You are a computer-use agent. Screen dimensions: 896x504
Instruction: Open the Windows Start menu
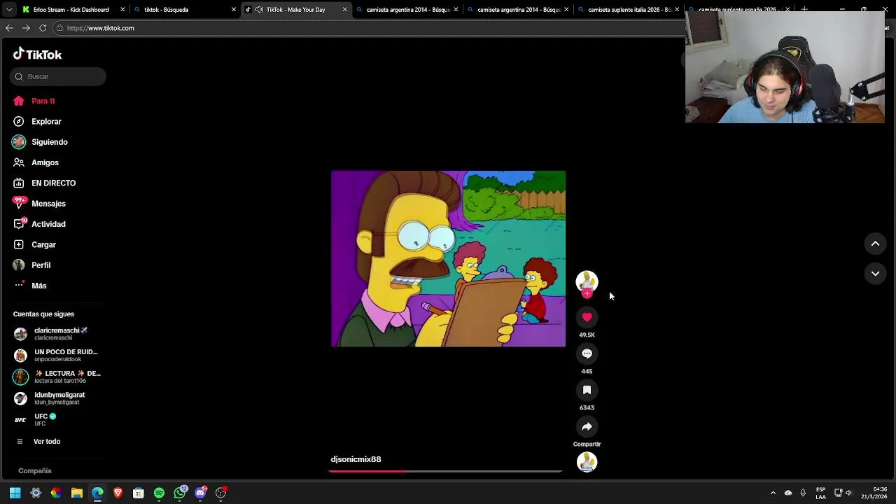15,493
